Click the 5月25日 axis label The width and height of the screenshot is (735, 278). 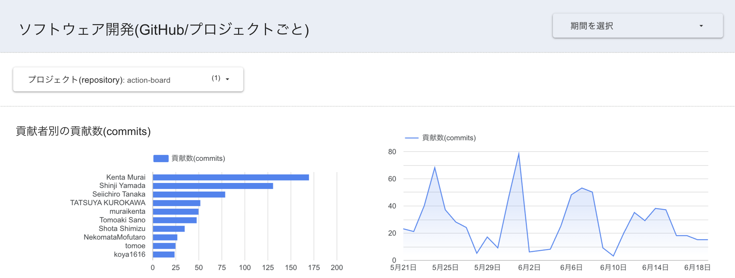click(445, 267)
